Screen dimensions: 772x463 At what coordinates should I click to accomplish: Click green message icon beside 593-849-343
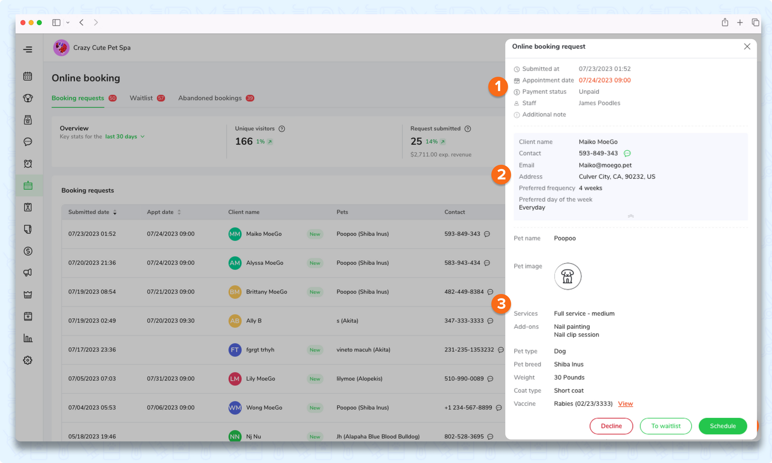627,154
